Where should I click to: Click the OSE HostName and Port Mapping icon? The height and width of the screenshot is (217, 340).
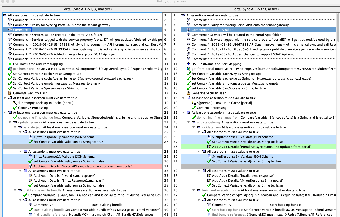coord(10,64)
